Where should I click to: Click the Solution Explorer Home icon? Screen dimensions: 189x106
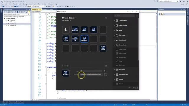coord(9,12)
